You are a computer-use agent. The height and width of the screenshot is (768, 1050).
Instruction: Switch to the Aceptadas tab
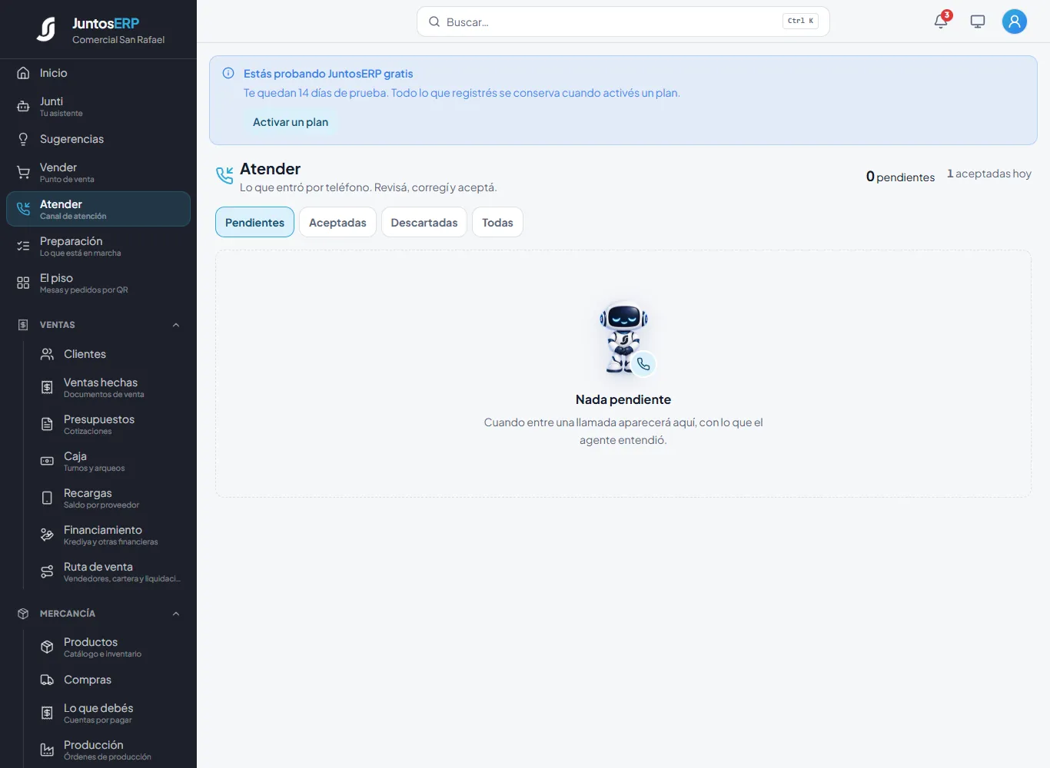(337, 222)
